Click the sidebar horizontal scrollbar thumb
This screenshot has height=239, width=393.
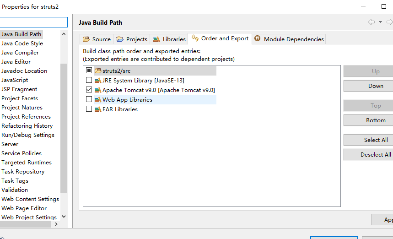click(26, 224)
